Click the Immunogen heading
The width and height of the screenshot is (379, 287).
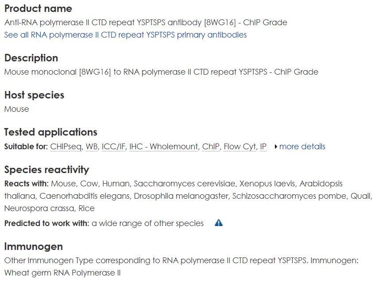pos(34,246)
